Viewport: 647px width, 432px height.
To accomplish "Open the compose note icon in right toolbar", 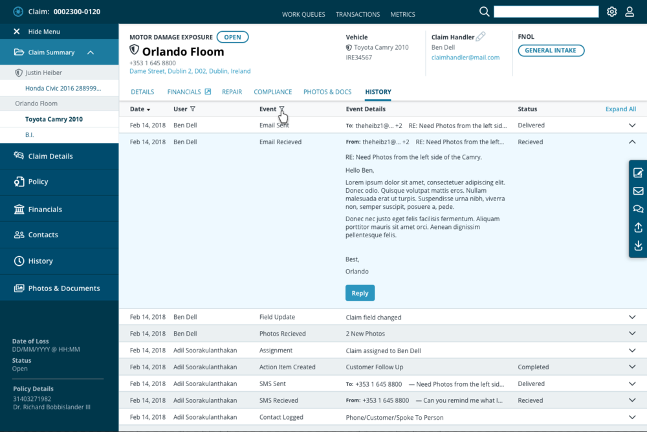I will pos(638,173).
